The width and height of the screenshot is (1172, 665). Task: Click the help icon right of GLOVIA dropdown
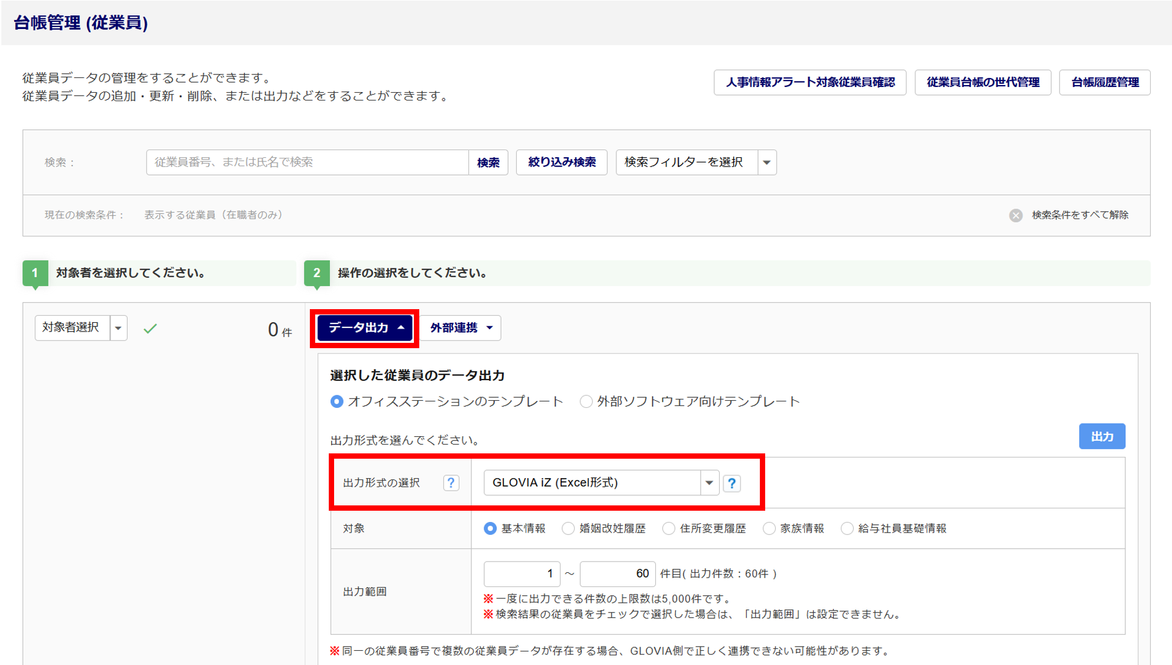tap(731, 484)
